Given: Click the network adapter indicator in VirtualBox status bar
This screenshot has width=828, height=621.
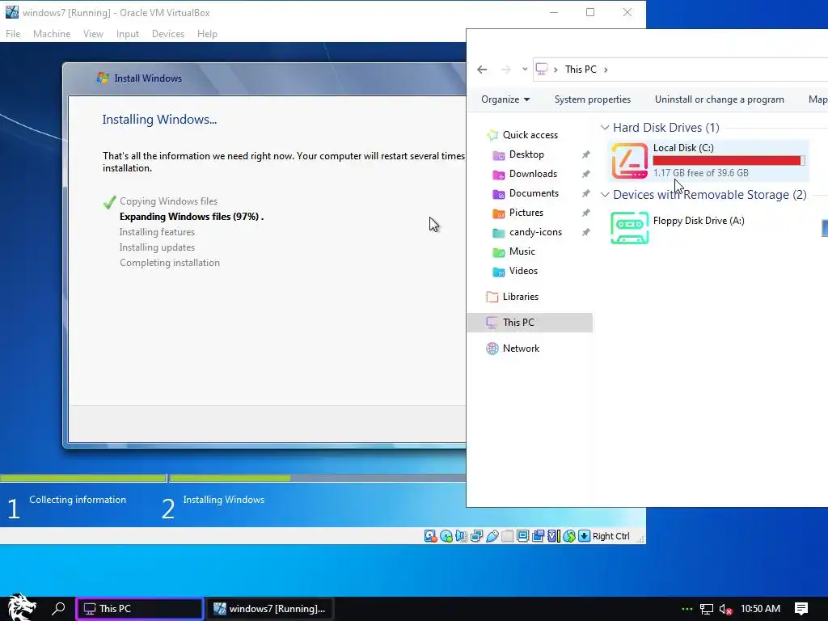Looking at the screenshot, I should (x=477, y=536).
